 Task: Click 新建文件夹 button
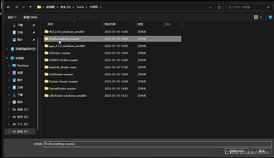30,17
